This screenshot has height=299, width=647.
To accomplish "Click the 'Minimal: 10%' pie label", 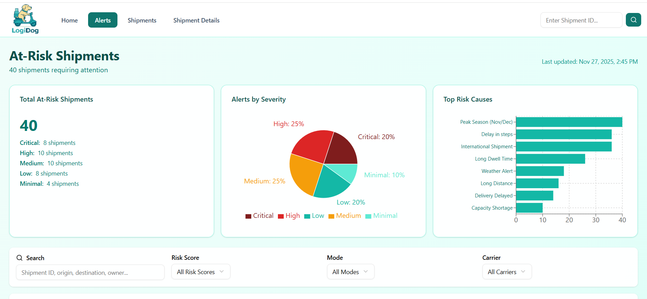I will click(x=384, y=175).
